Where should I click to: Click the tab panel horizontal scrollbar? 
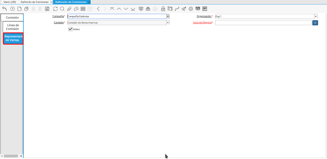tap(11, 156)
